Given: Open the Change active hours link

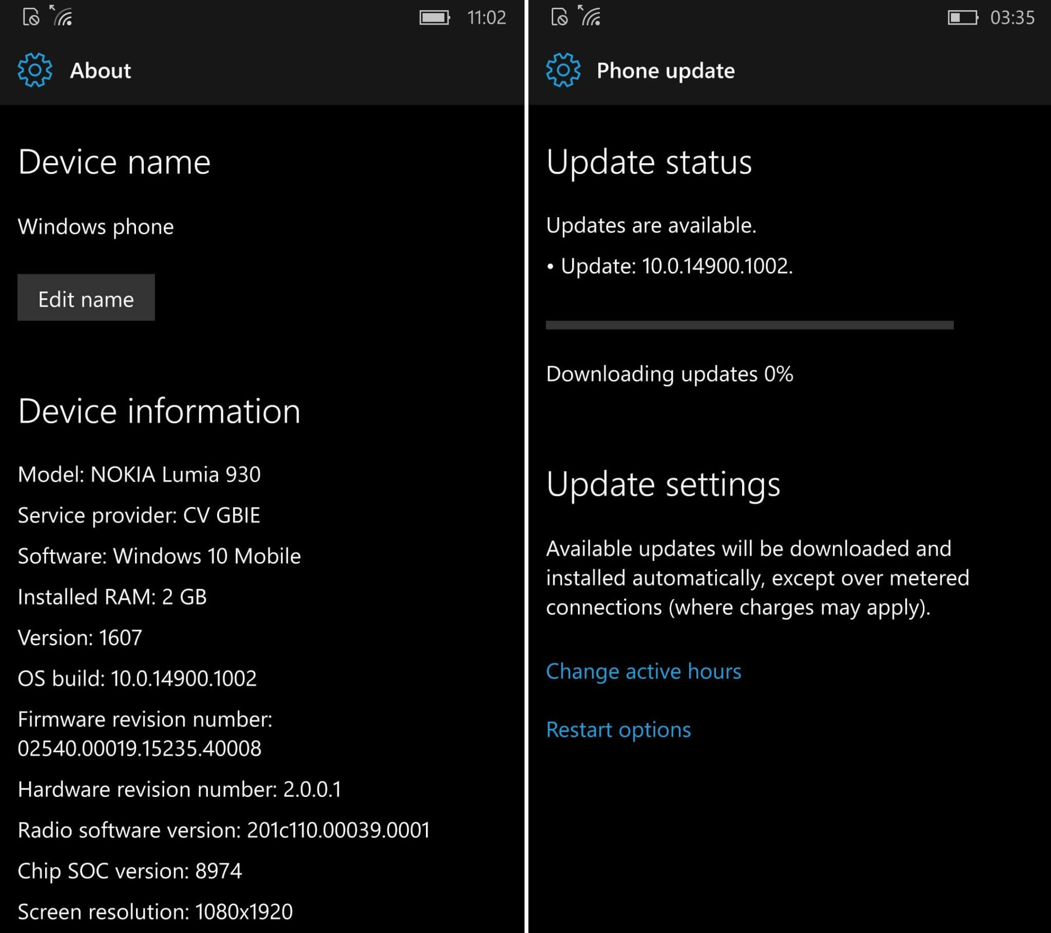Looking at the screenshot, I should 643,671.
